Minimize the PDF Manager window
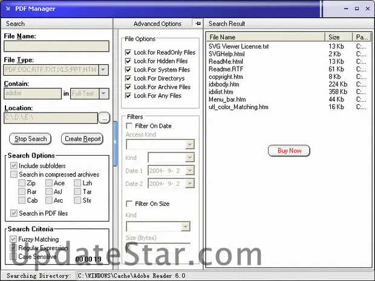 [345, 8]
